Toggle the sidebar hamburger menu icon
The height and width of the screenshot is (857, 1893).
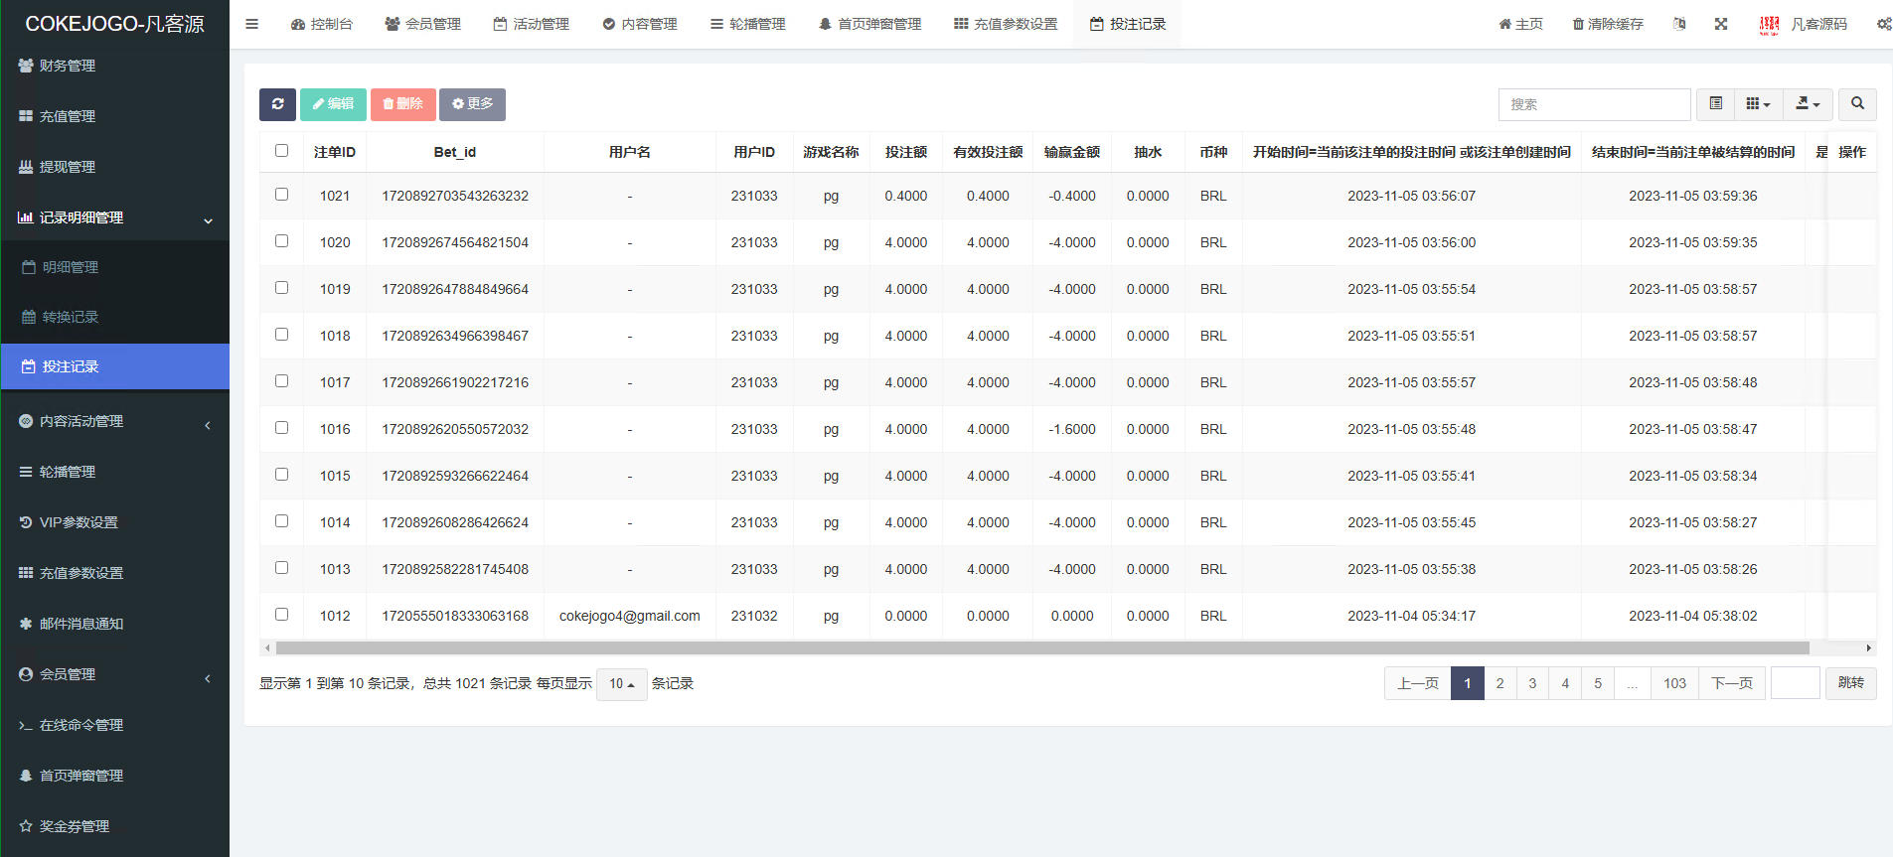pos(252,24)
